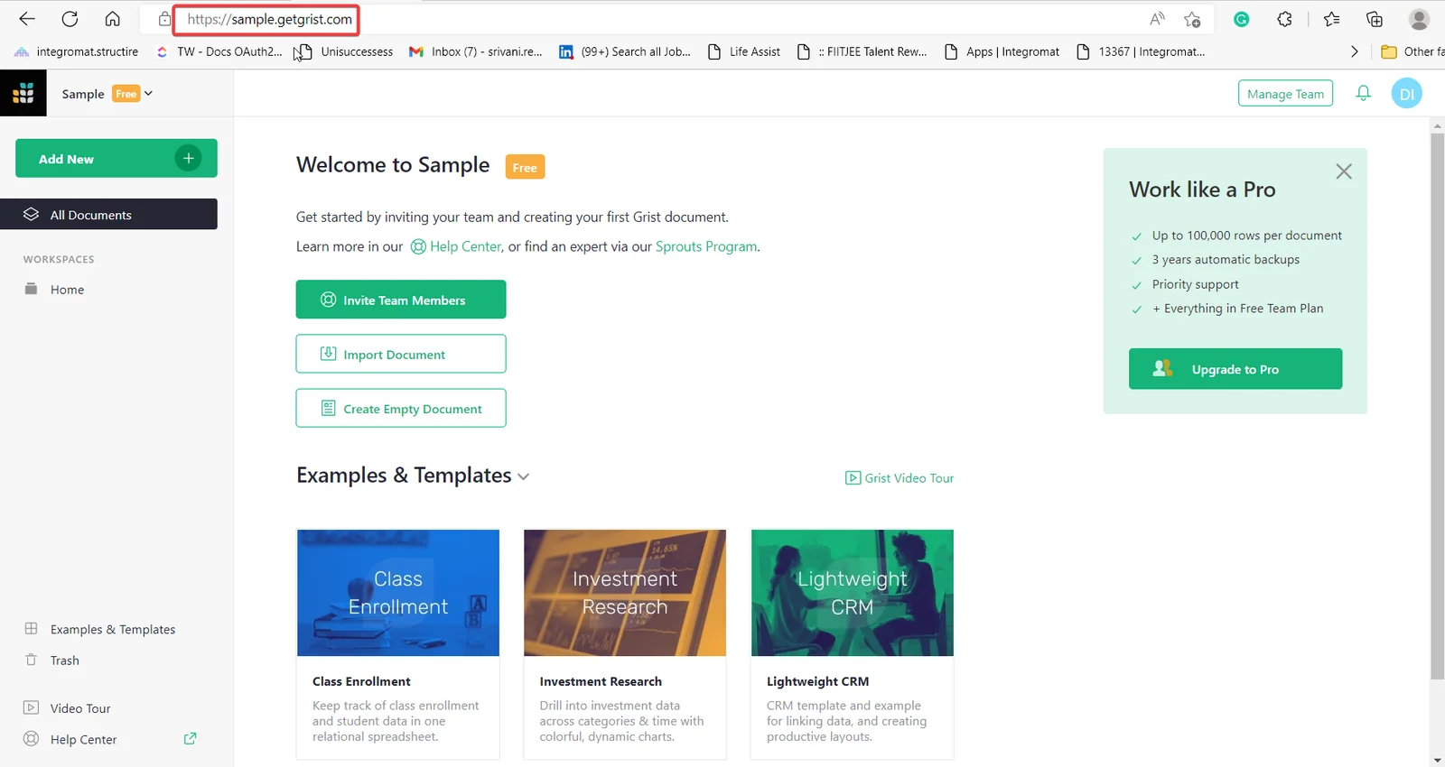The image size is (1445, 767).
Task: Open the LinkedIn Search all Jobs bookmark
Action: tap(625, 51)
